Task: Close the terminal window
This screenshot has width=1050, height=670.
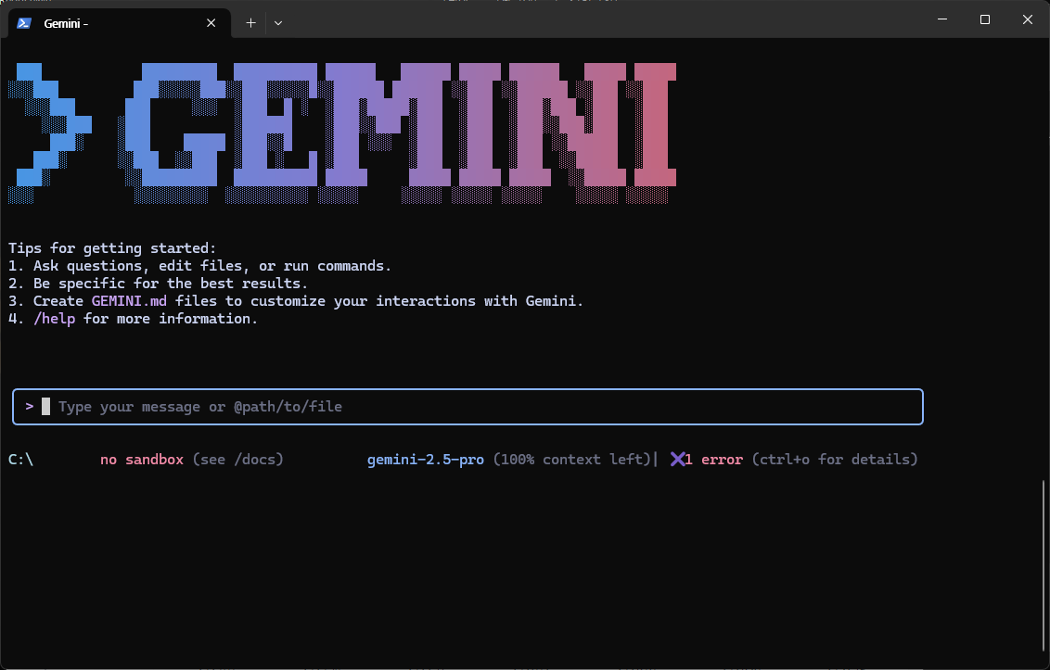Action: tap(1028, 19)
